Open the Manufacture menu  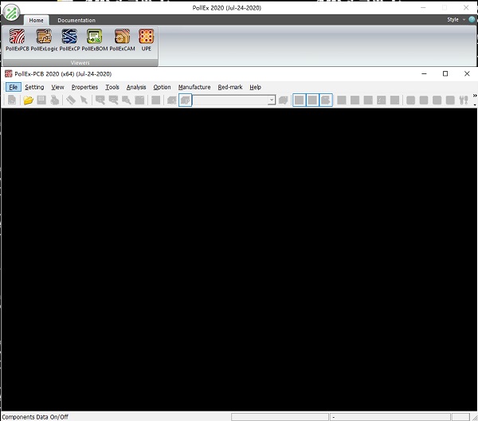coord(194,87)
